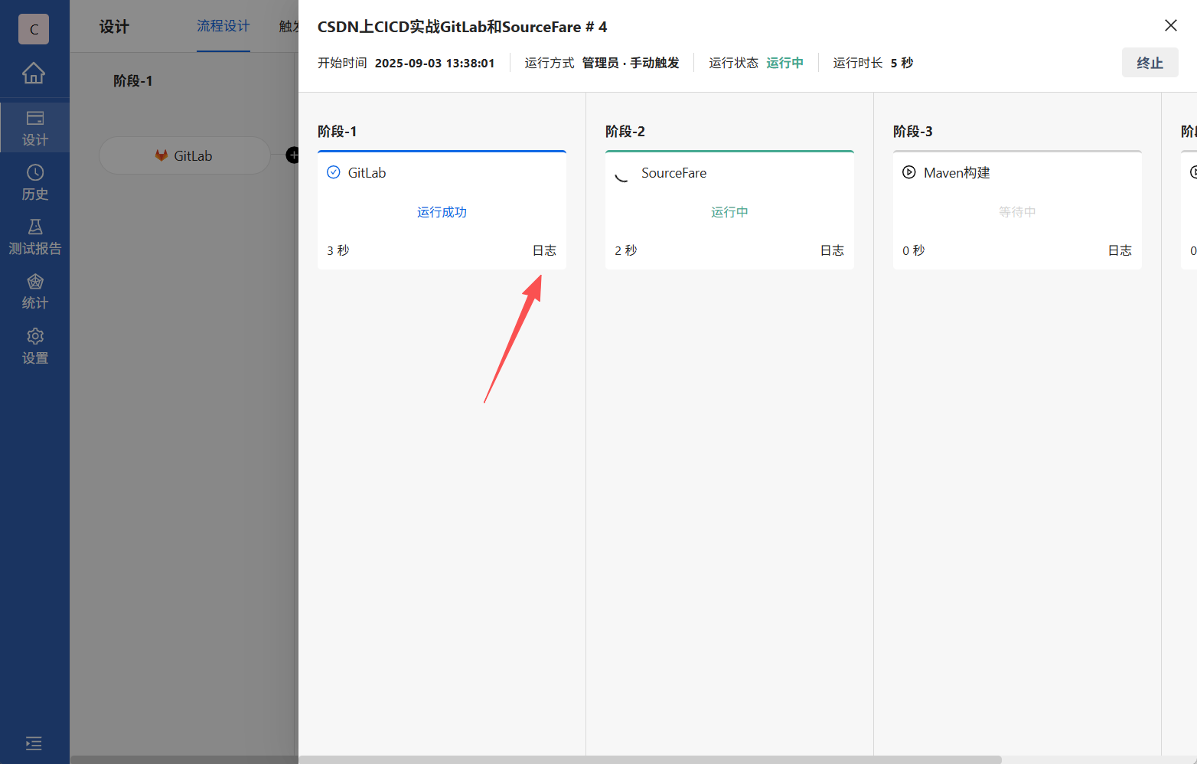Collapse the sidebar with the bottom menu icon

click(x=34, y=743)
